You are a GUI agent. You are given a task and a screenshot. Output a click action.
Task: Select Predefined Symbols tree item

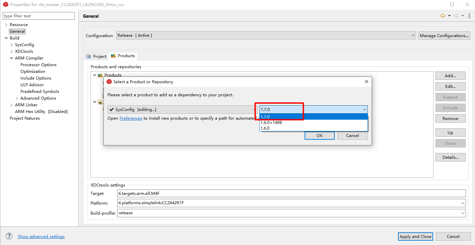(40, 92)
